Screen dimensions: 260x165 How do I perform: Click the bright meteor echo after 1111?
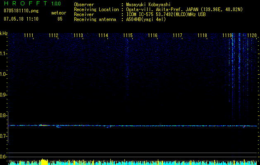[x=43, y=125]
